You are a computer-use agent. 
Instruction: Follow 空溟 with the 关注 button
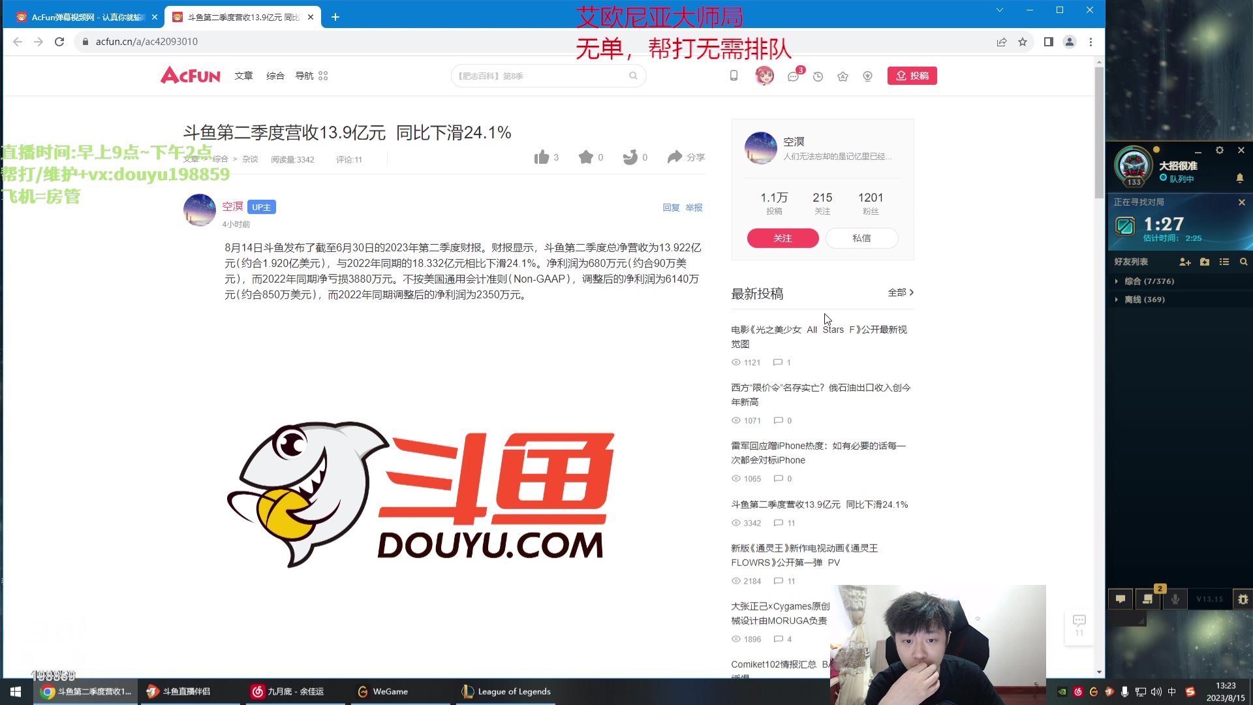pos(782,238)
